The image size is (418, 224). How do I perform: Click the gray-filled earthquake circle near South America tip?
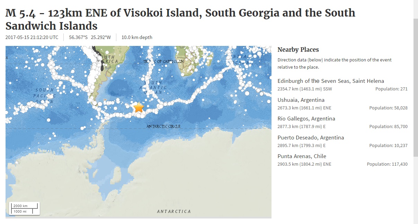(x=95, y=103)
